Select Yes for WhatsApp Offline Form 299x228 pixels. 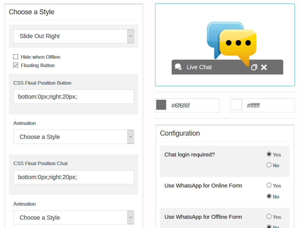click(269, 217)
